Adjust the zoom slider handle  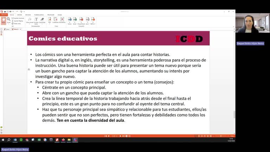click(221, 136)
